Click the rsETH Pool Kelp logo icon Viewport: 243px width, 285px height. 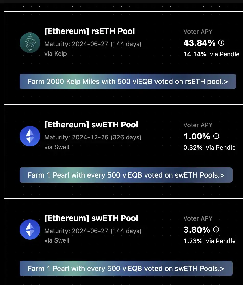tap(30, 43)
